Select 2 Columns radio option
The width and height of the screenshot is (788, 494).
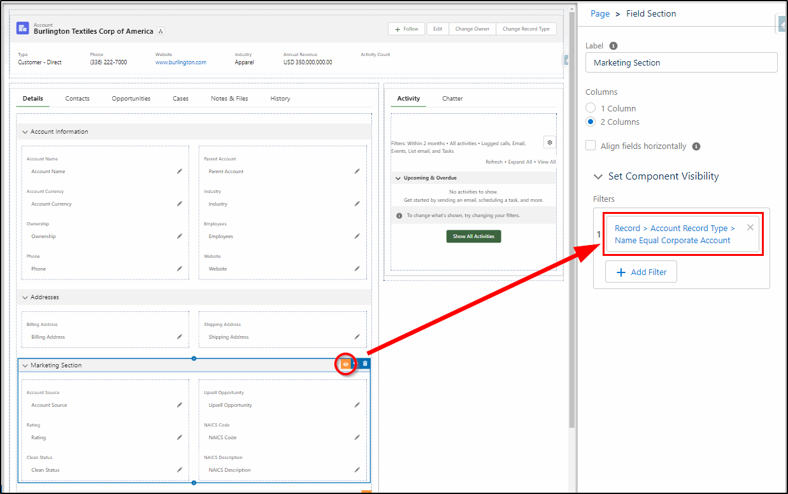tap(591, 122)
